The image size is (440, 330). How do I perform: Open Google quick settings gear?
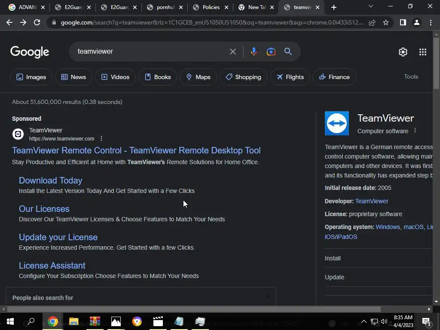coord(403,52)
